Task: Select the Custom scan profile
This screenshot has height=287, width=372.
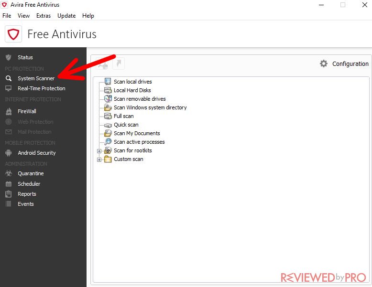Action: tap(128, 159)
